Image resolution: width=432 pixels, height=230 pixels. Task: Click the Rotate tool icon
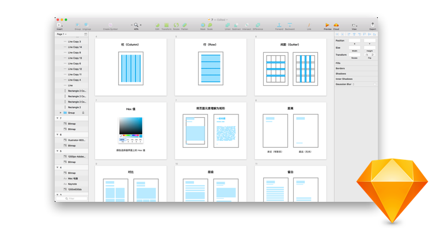(176, 25)
